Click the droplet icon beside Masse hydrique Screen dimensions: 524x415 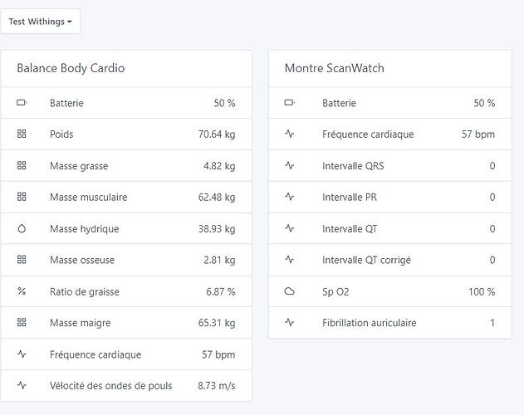click(x=22, y=228)
